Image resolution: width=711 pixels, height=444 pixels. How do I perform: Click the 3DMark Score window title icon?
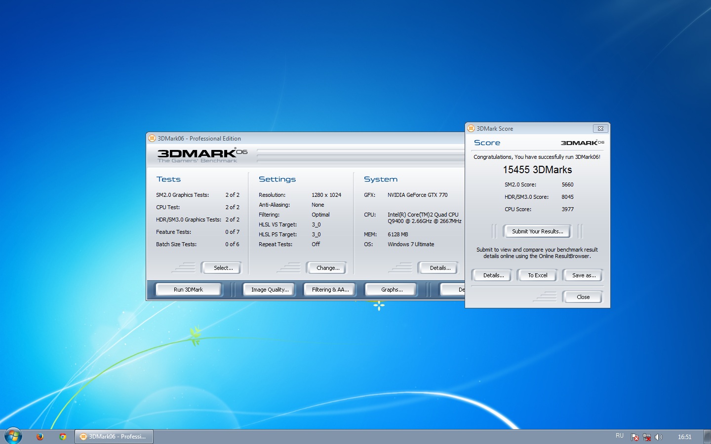471,128
